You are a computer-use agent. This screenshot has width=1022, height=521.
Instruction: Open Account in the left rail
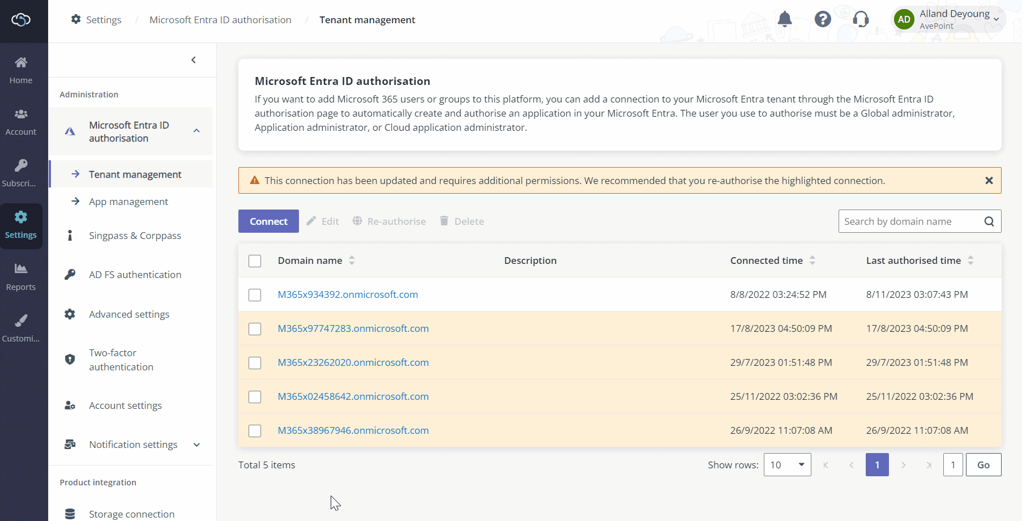[21, 122]
